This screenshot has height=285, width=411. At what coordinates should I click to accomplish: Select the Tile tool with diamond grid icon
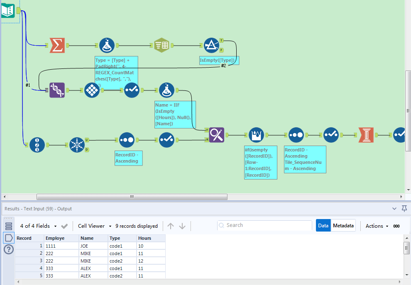92,90
